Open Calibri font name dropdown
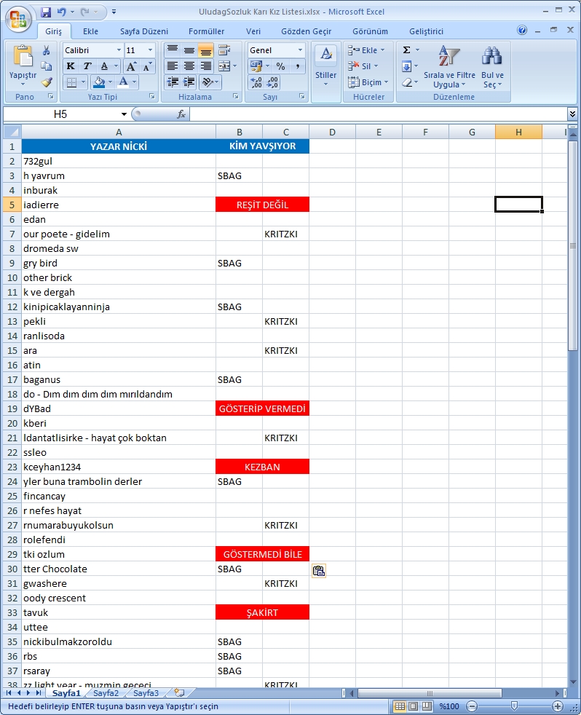581x715 pixels. 119,50
